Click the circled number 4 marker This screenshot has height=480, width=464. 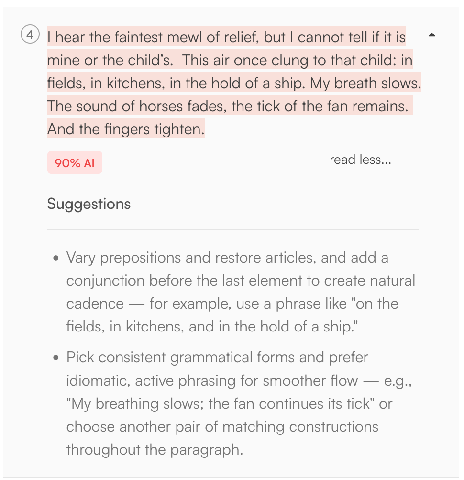[x=30, y=35]
